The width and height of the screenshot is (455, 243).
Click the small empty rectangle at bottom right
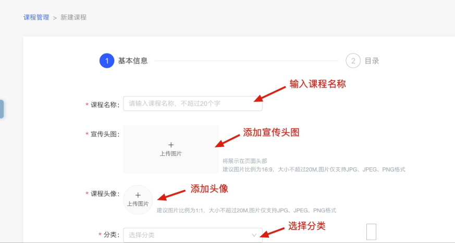click(371, 231)
